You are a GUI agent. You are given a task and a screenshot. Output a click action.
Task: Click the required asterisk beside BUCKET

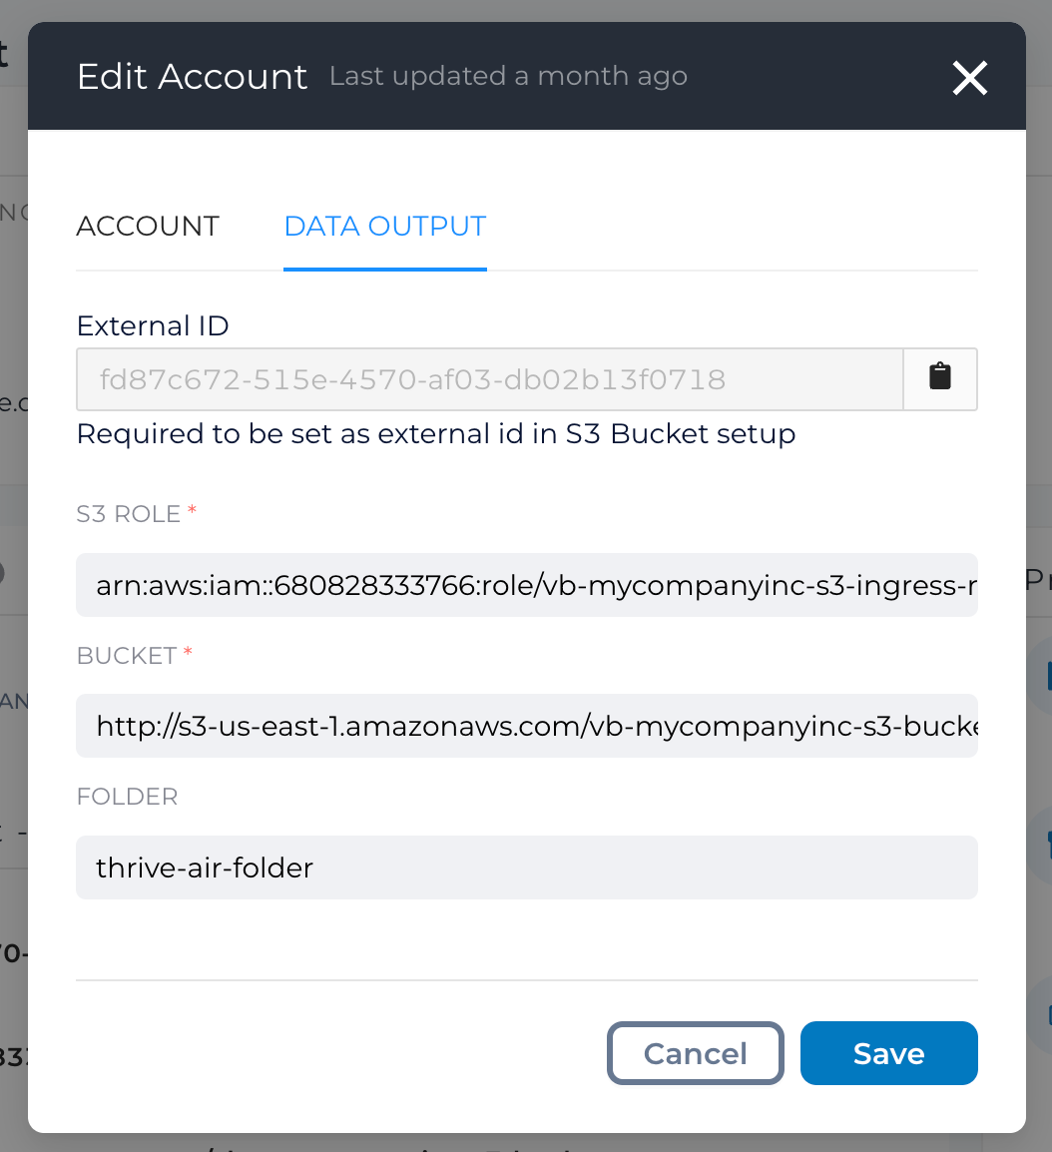(188, 651)
